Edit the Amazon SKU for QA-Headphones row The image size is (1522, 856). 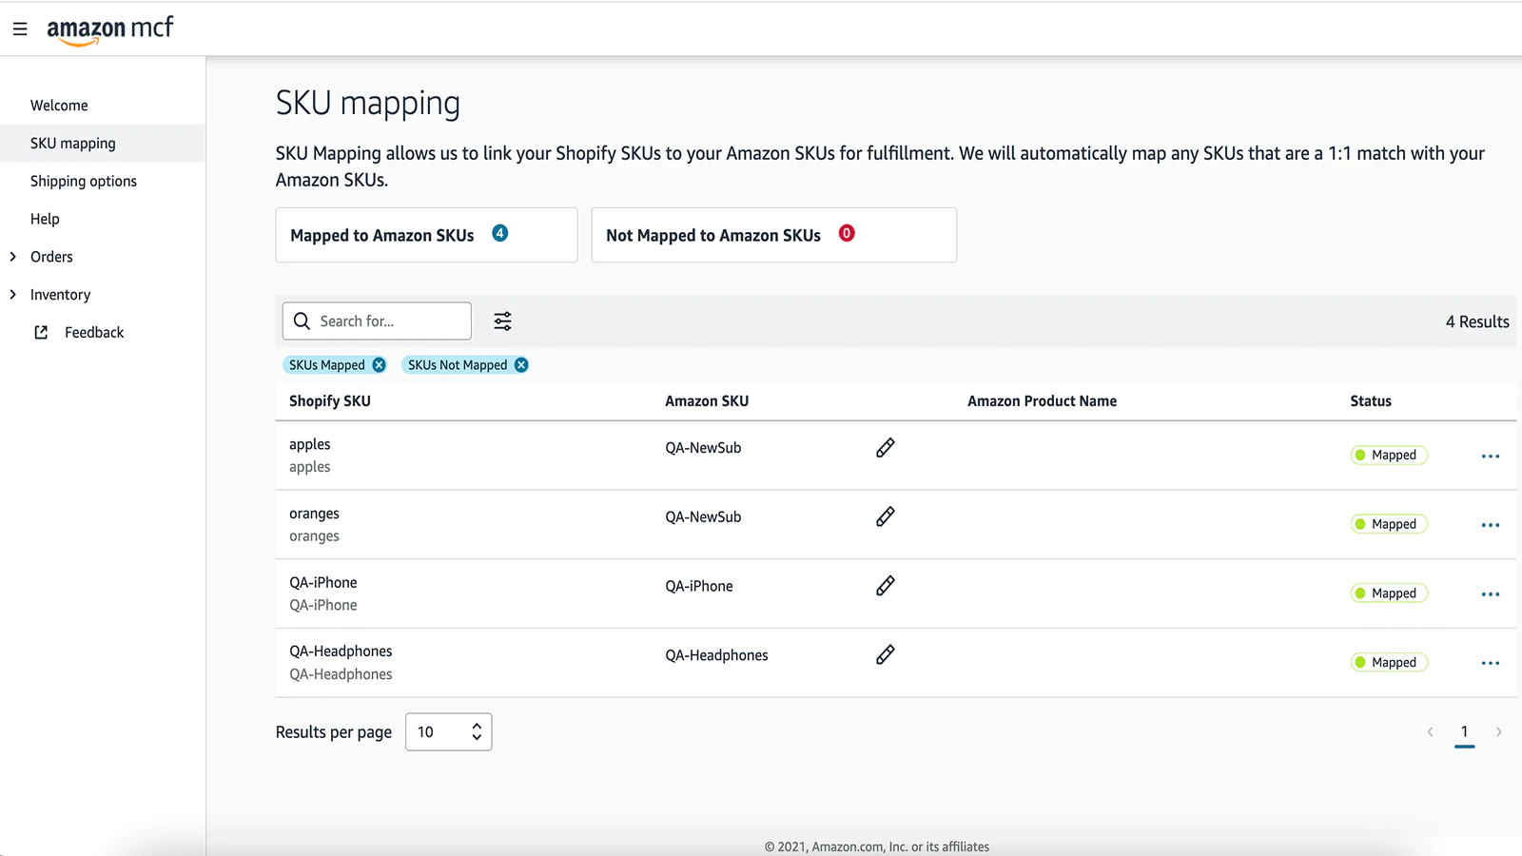tap(886, 654)
